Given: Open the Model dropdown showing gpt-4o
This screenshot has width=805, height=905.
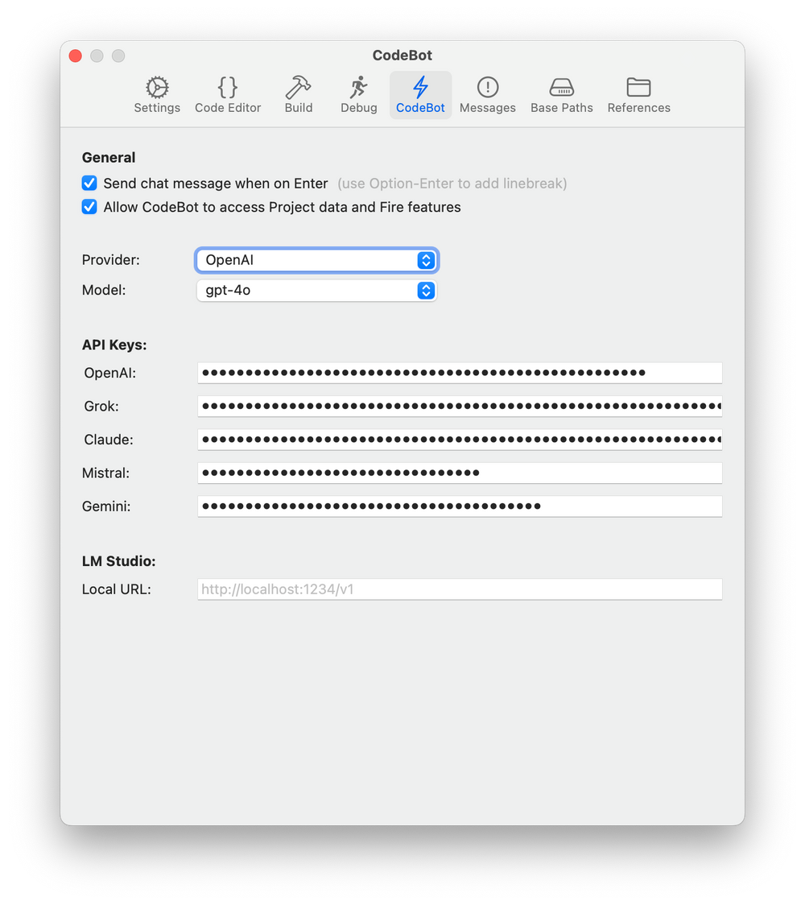Looking at the screenshot, I should pos(316,291).
